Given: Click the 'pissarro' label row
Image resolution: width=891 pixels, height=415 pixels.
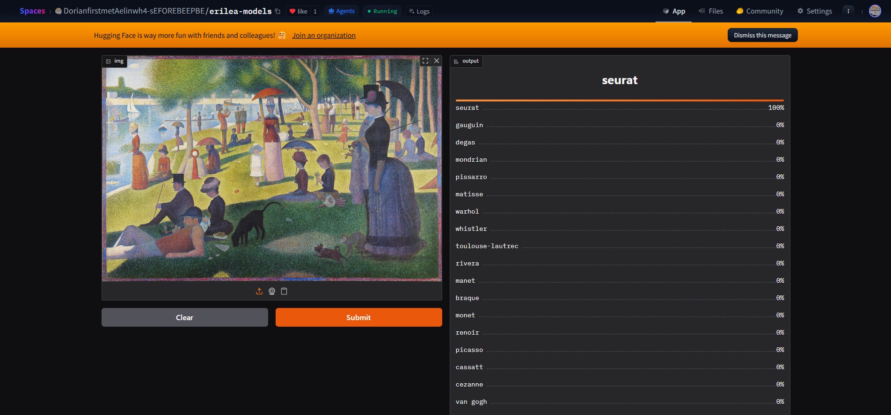Looking at the screenshot, I should [620, 177].
